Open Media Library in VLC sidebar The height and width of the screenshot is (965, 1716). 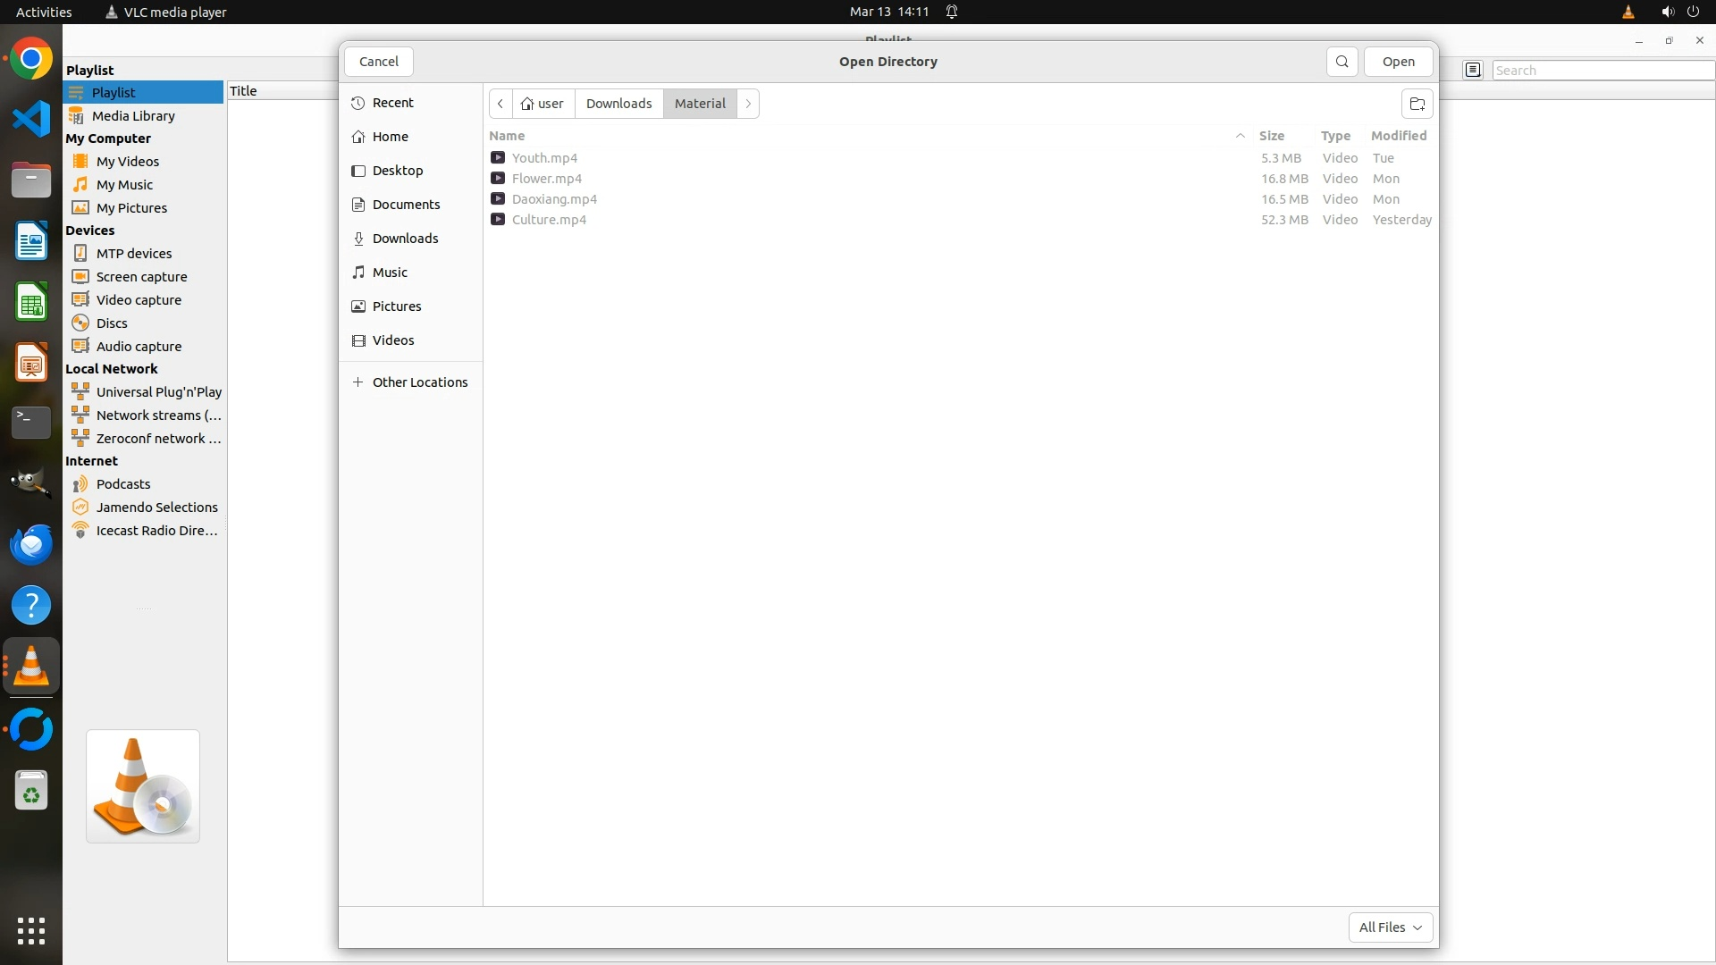coord(133,116)
